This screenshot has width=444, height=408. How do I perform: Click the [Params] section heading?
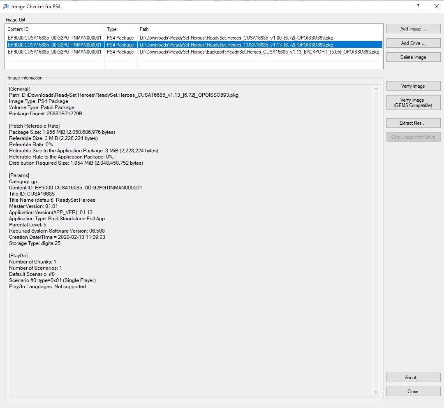pyautogui.click(x=19, y=175)
